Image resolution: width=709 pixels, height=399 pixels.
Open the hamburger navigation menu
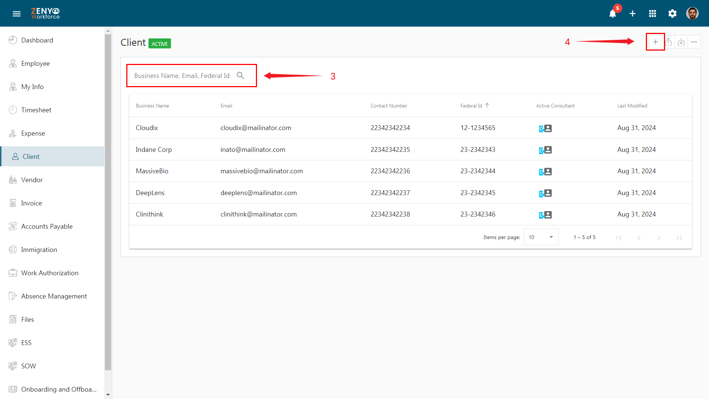[x=17, y=14]
